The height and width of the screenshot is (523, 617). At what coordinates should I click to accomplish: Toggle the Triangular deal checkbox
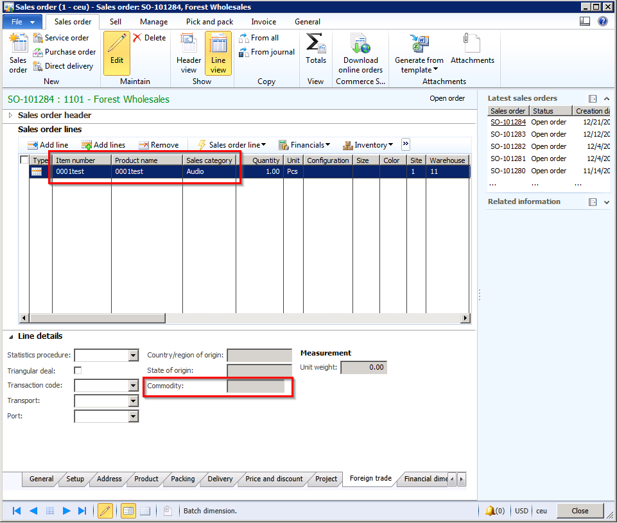coord(78,371)
